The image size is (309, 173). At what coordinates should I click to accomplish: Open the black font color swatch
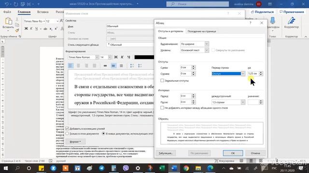pos(144,57)
